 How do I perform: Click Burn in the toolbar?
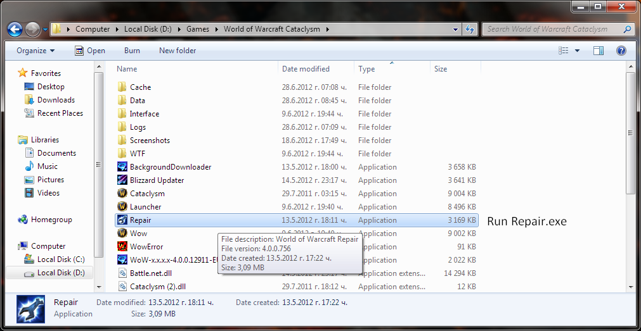pyautogui.click(x=132, y=51)
